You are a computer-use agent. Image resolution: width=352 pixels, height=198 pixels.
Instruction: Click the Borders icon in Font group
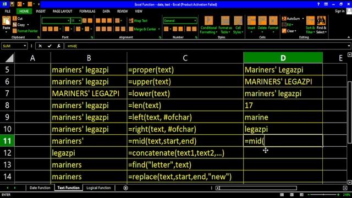click(67, 29)
